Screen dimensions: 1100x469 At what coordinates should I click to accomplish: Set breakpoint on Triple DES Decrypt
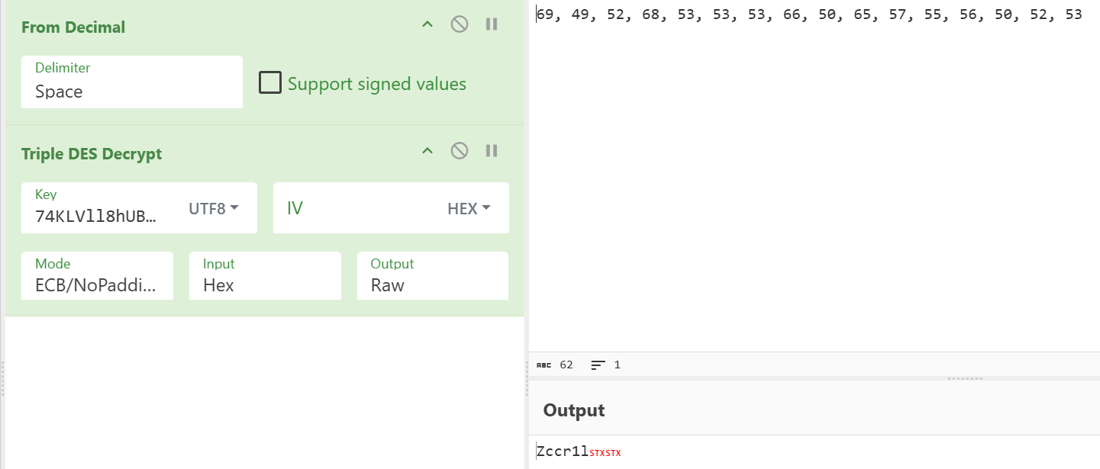coord(492,151)
